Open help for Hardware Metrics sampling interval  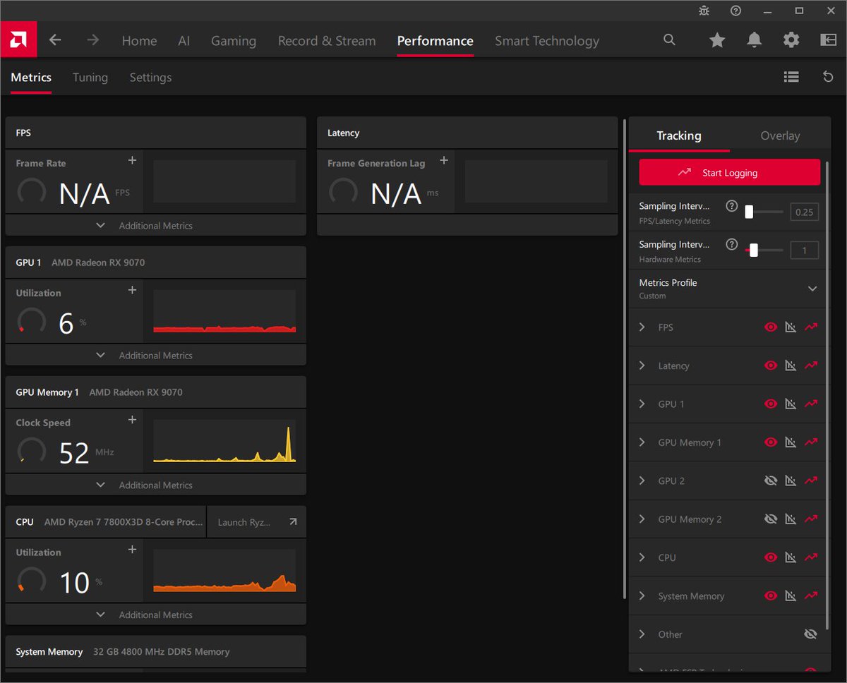pos(732,245)
